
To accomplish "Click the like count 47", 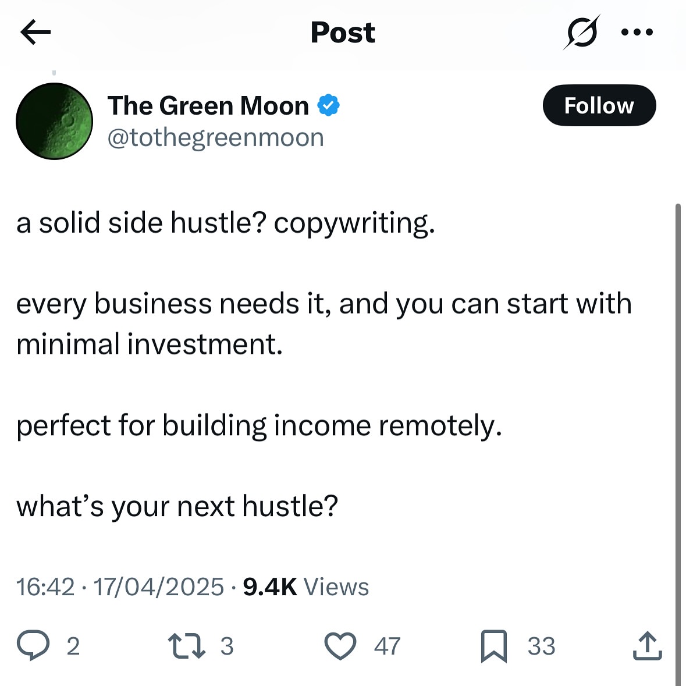I will click(x=387, y=646).
